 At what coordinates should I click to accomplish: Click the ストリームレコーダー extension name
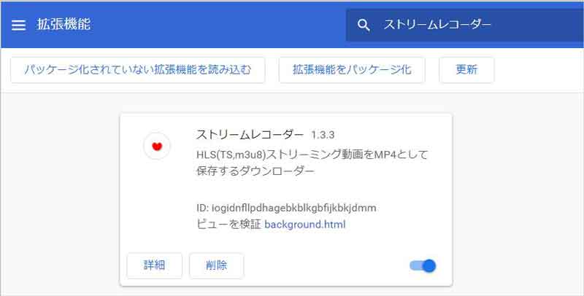pos(250,135)
